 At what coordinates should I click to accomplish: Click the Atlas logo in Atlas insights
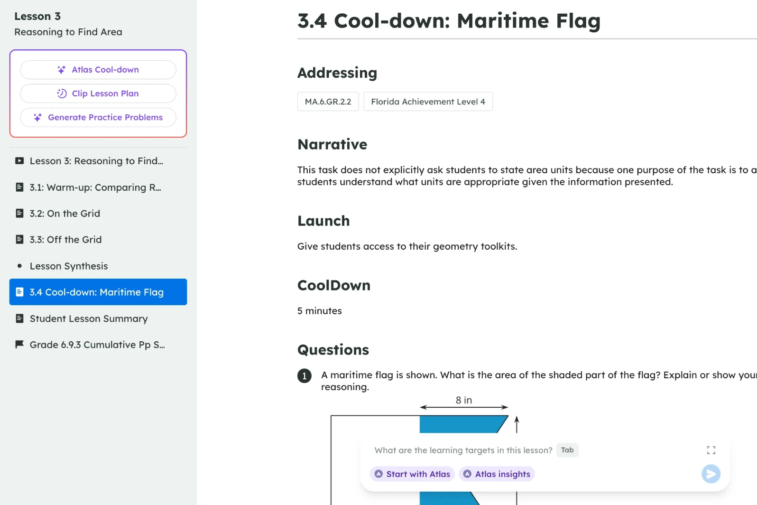click(467, 474)
